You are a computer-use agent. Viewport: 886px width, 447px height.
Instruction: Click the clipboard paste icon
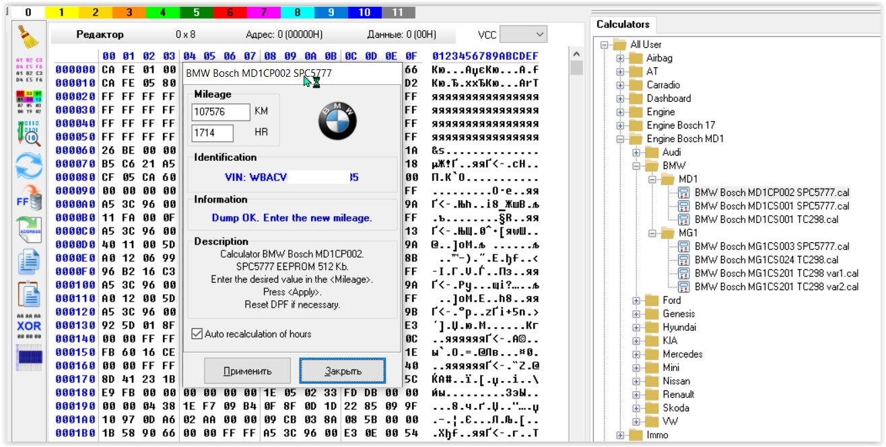pyautogui.click(x=29, y=294)
